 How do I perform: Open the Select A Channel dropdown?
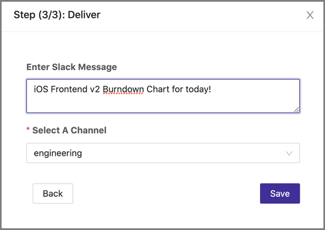click(x=163, y=153)
